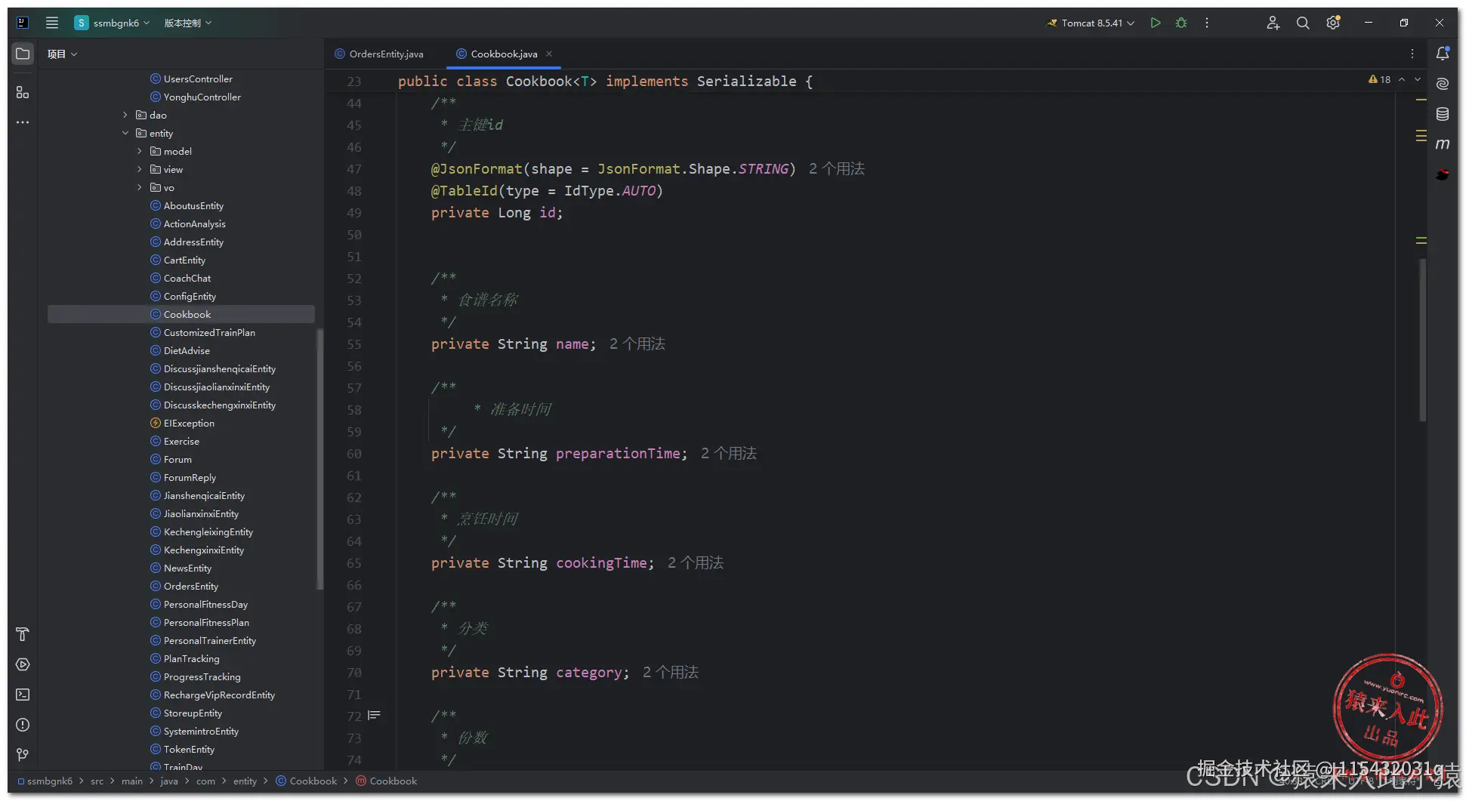Open the 项目 view dropdown

tap(63, 54)
